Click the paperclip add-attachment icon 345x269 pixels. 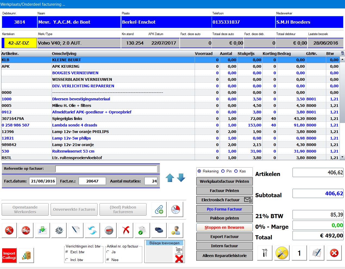click(159, 209)
